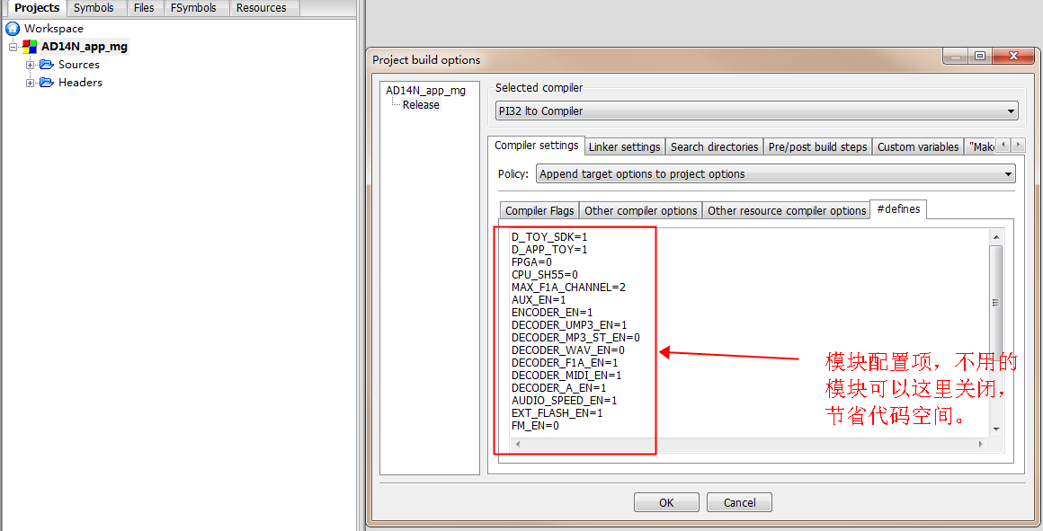
Task: Click the defines list scroll-down arrow
Action: click(995, 429)
